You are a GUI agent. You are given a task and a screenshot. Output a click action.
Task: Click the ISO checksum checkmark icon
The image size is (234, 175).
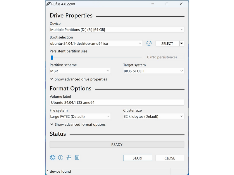[149, 43]
